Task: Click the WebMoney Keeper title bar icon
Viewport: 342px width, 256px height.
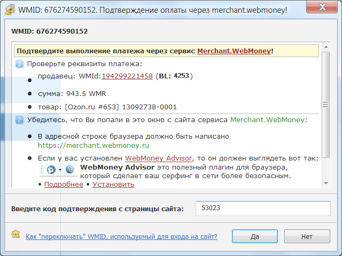Action: (10, 10)
